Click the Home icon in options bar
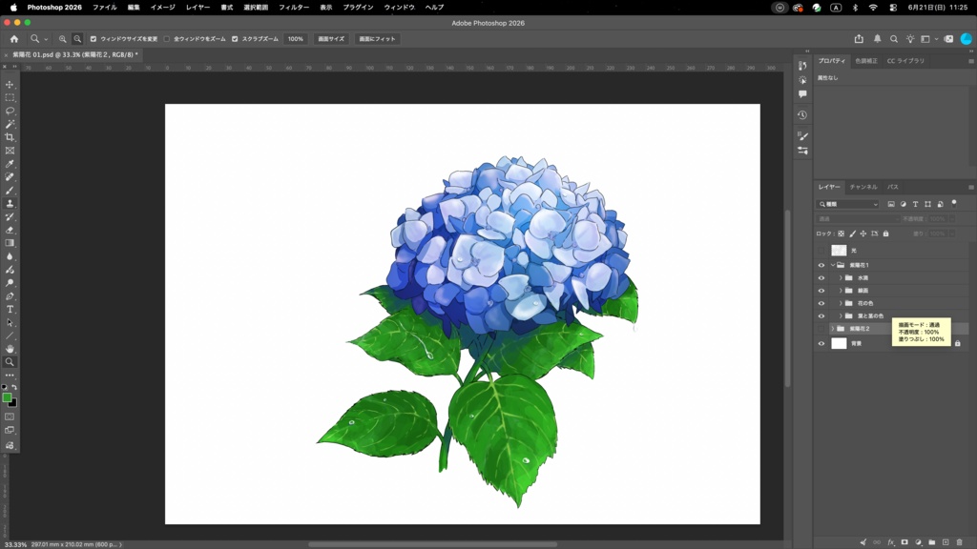The width and height of the screenshot is (977, 549). pyautogui.click(x=13, y=38)
